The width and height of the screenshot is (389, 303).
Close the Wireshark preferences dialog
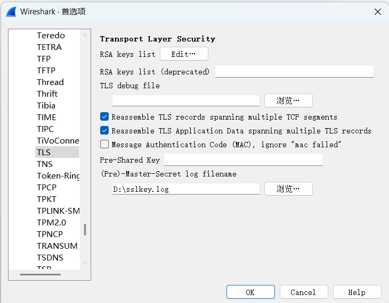pos(378,12)
